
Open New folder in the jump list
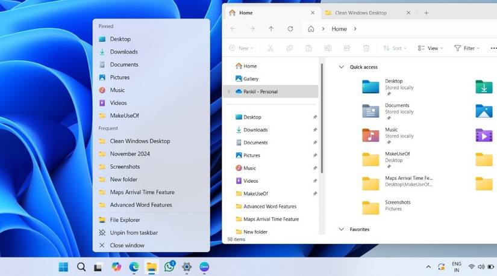click(x=151, y=179)
